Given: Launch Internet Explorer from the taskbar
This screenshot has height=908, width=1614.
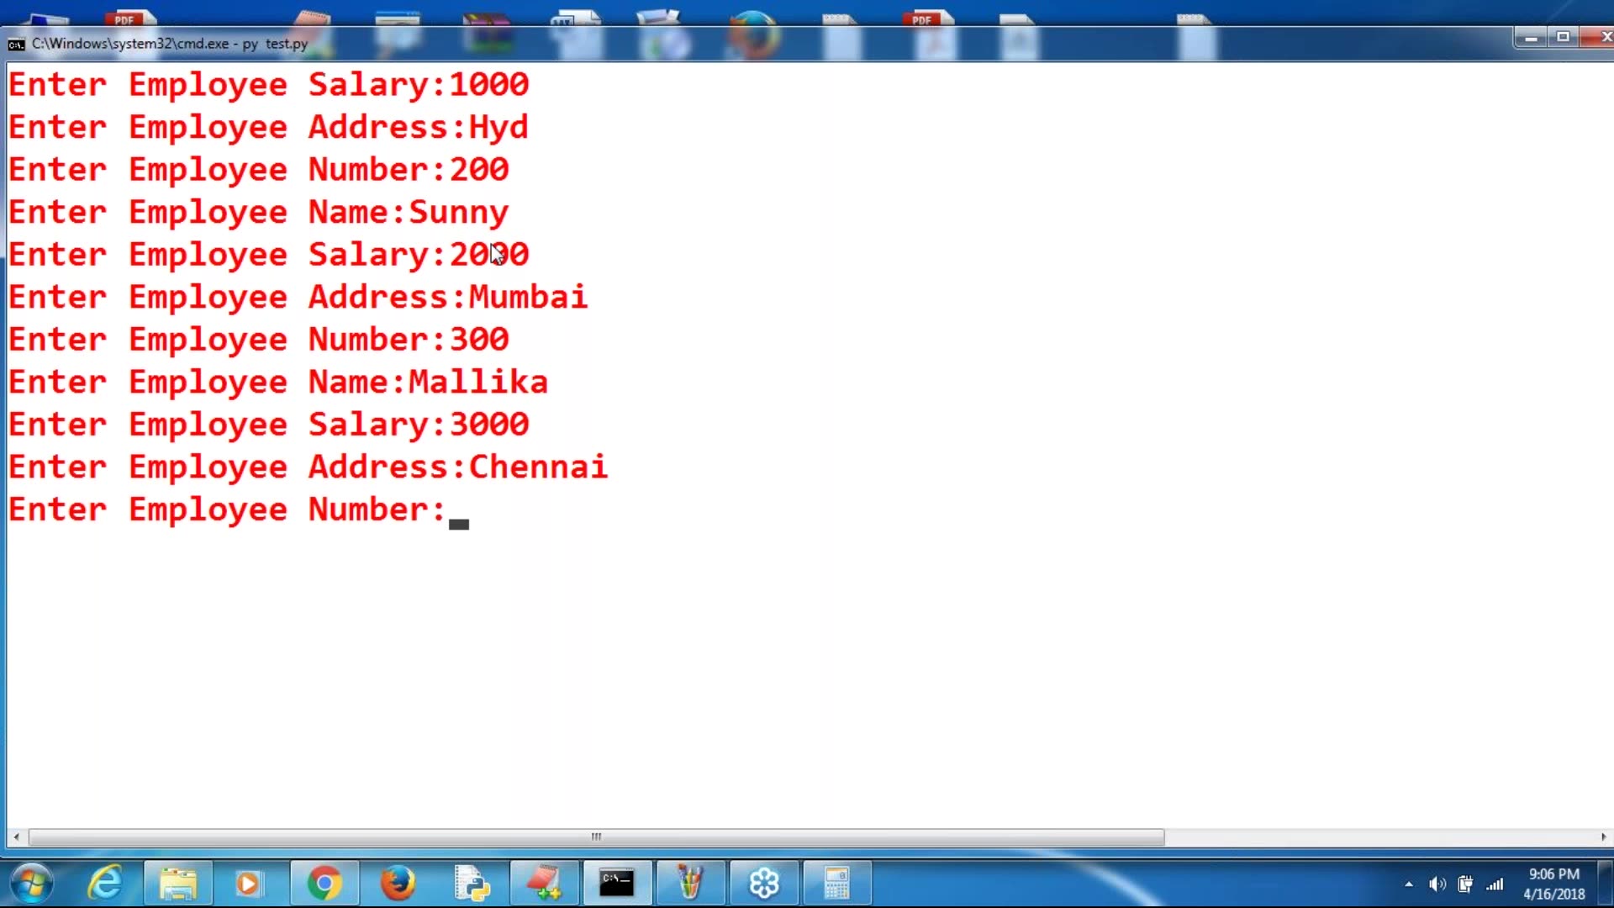Looking at the screenshot, I should click(x=105, y=884).
